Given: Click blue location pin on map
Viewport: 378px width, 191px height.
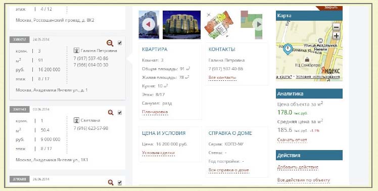Looking at the screenshot, I should [x=288, y=49].
